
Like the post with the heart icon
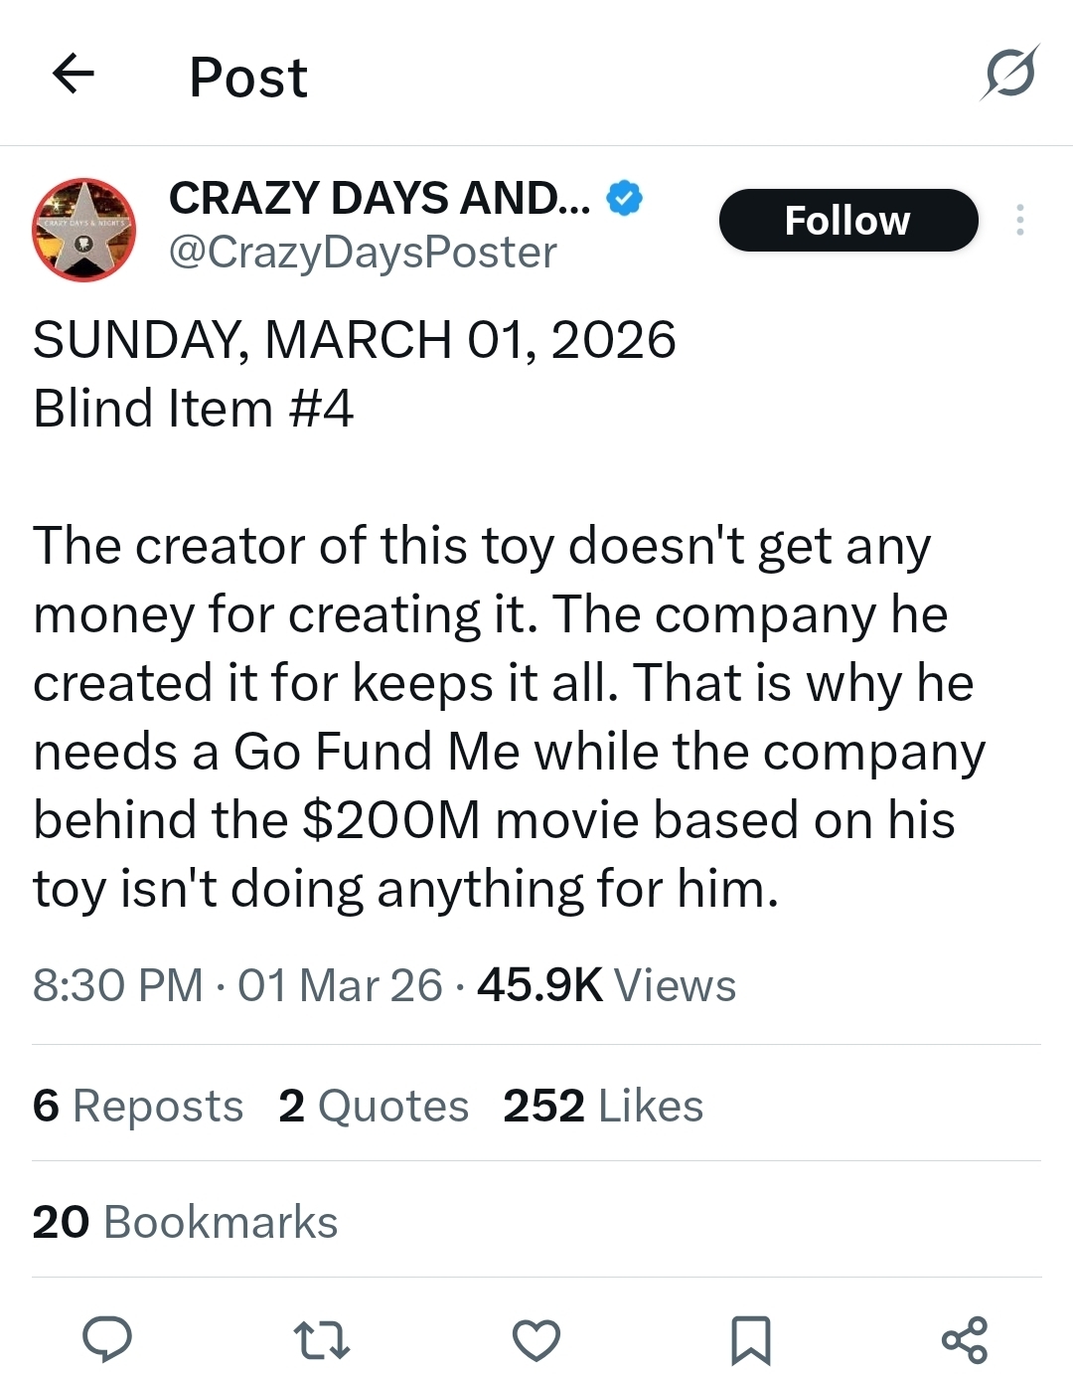536,1339
